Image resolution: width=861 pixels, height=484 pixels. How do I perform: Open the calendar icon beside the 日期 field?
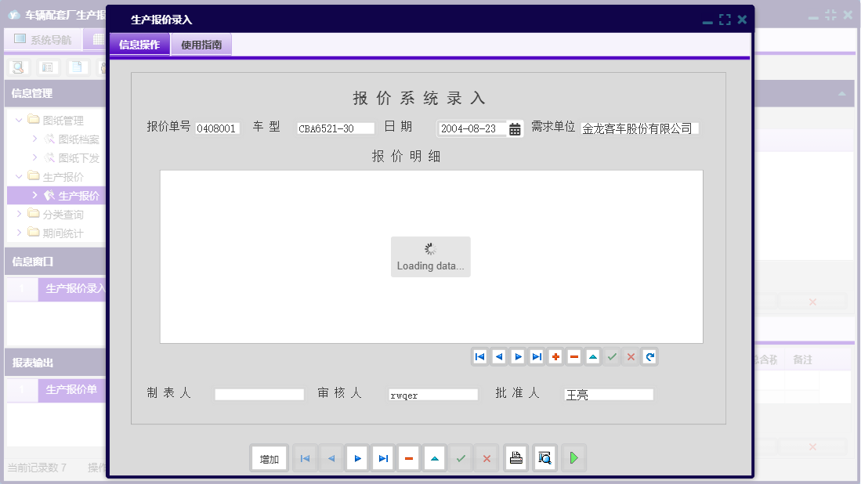515,129
